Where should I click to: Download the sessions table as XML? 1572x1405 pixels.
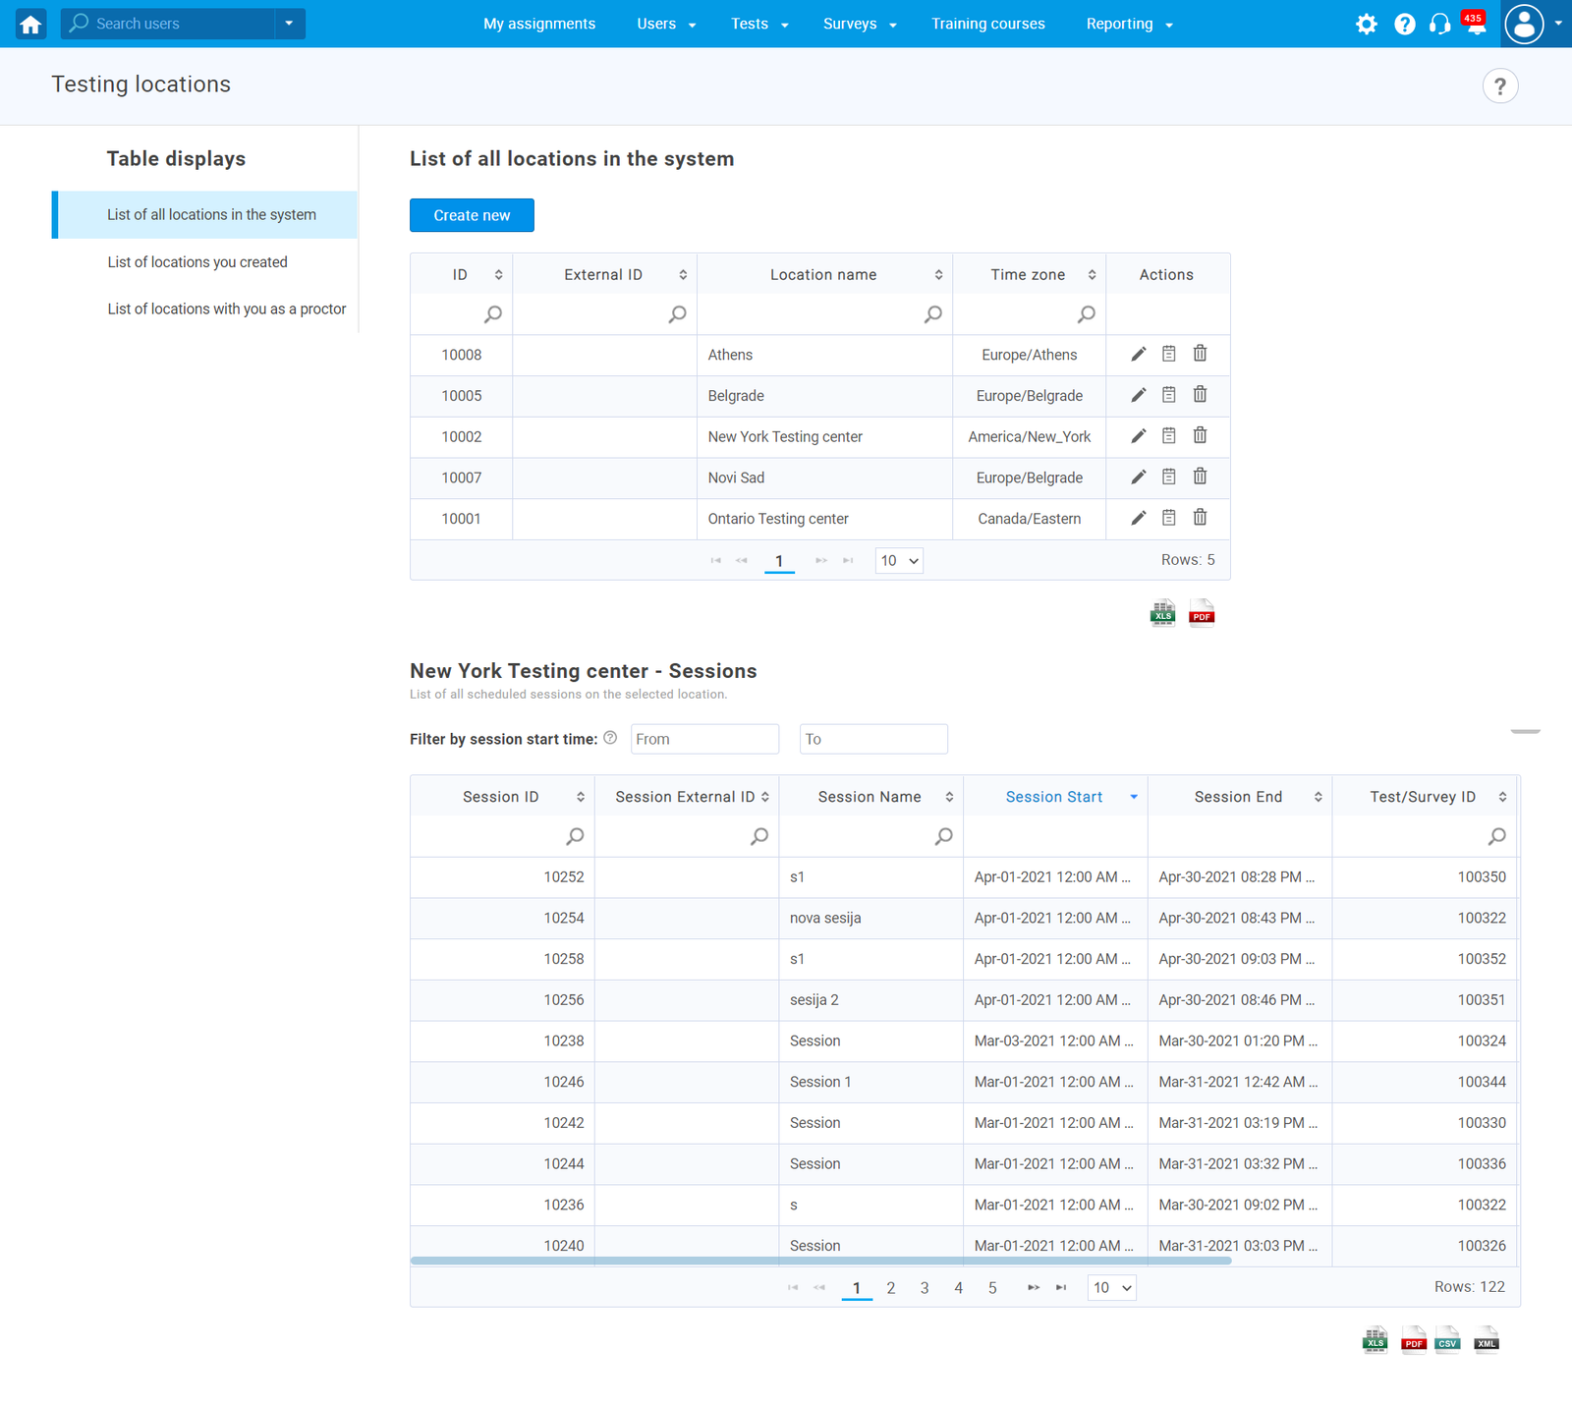pyautogui.click(x=1486, y=1340)
